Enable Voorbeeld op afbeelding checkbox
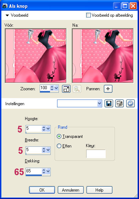139x199 pixels. (88, 15)
